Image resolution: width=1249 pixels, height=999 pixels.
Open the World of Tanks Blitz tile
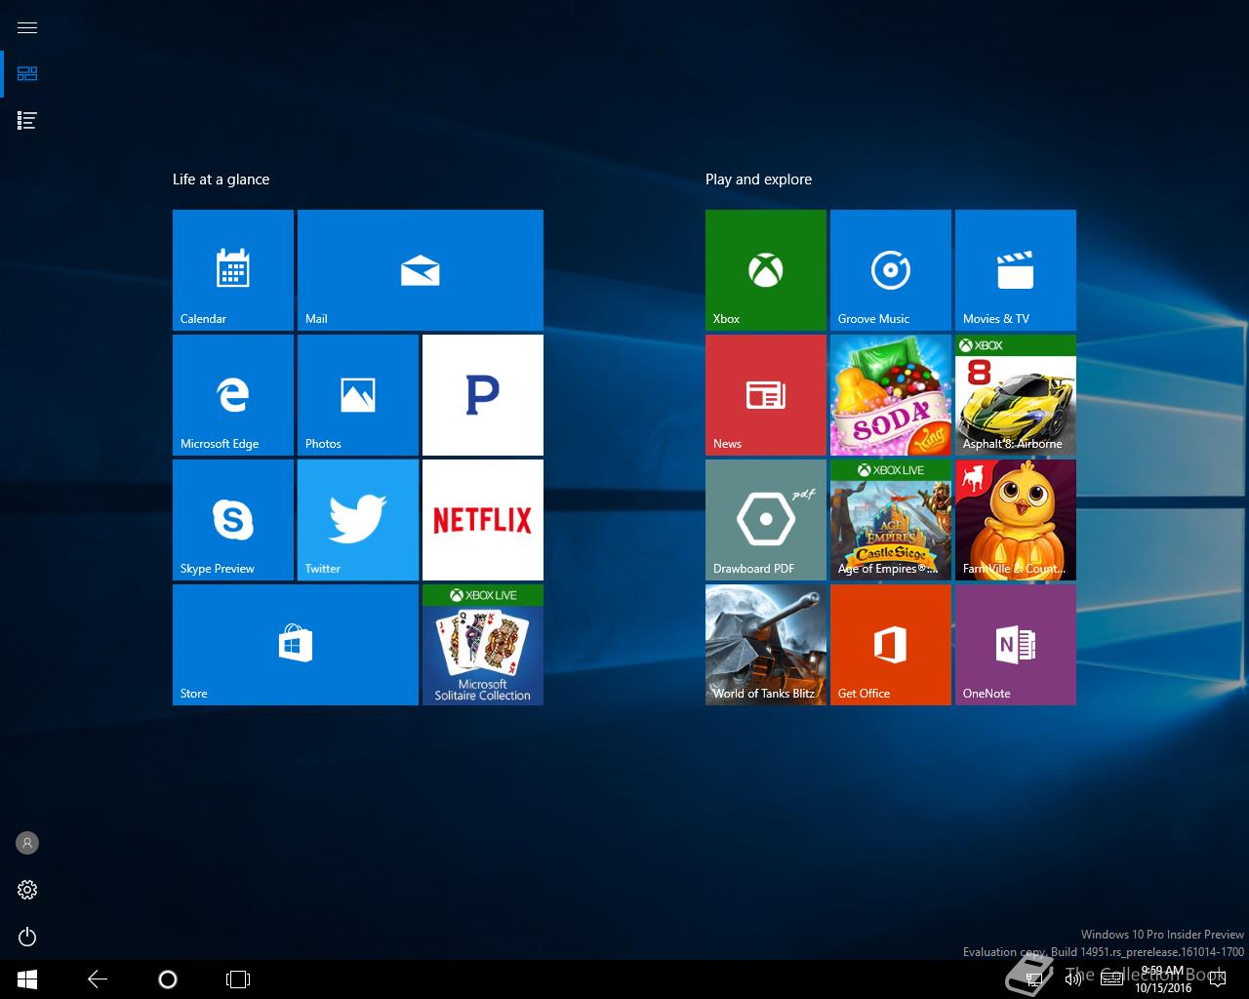(766, 645)
